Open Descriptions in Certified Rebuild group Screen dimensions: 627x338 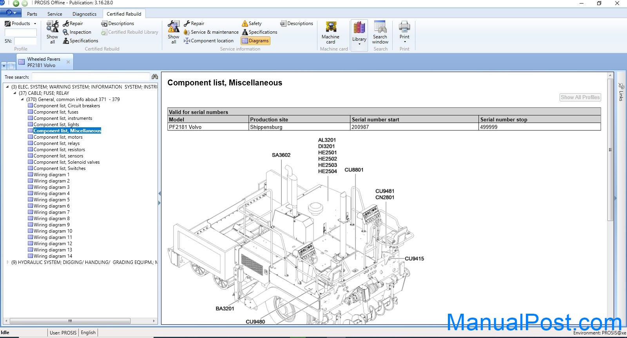click(x=118, y=23)
